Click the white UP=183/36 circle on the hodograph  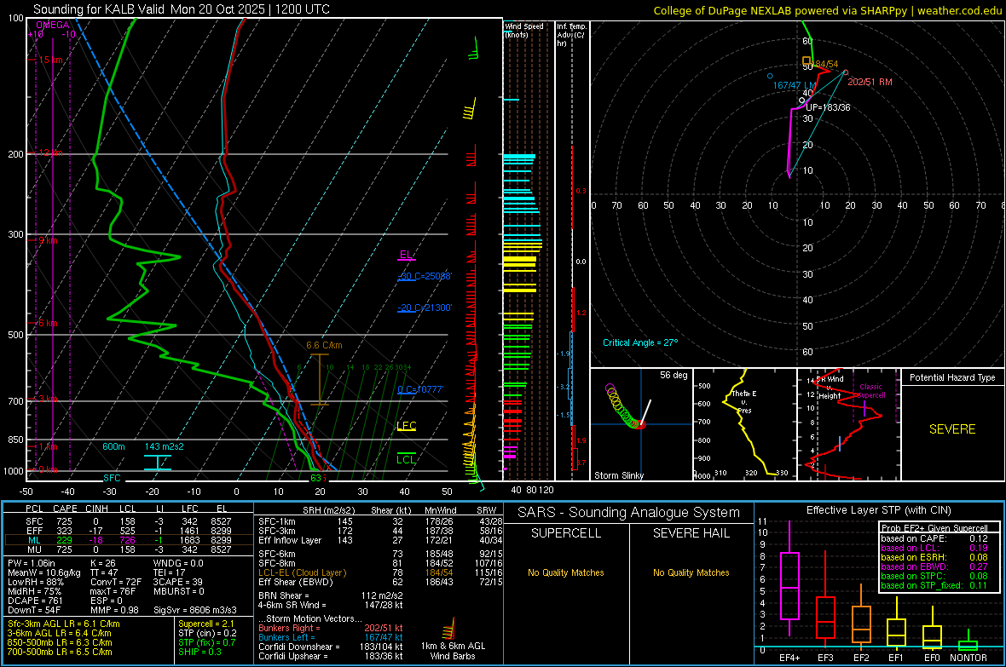click(801, 101)
